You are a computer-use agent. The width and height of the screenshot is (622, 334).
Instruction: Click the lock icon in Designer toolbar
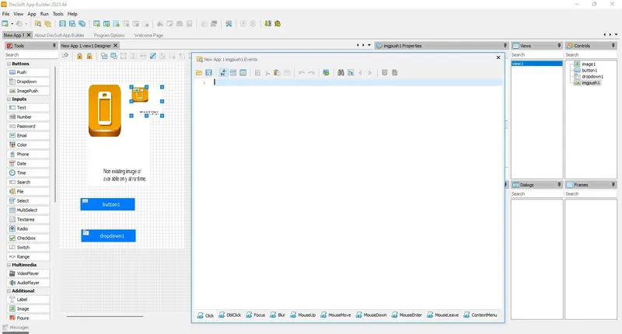point(80,56)
